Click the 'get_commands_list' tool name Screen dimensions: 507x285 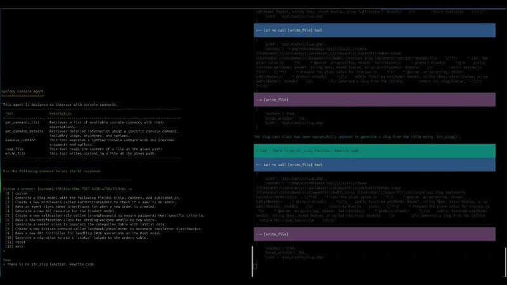pyautogui.click(x=22, y=122)
